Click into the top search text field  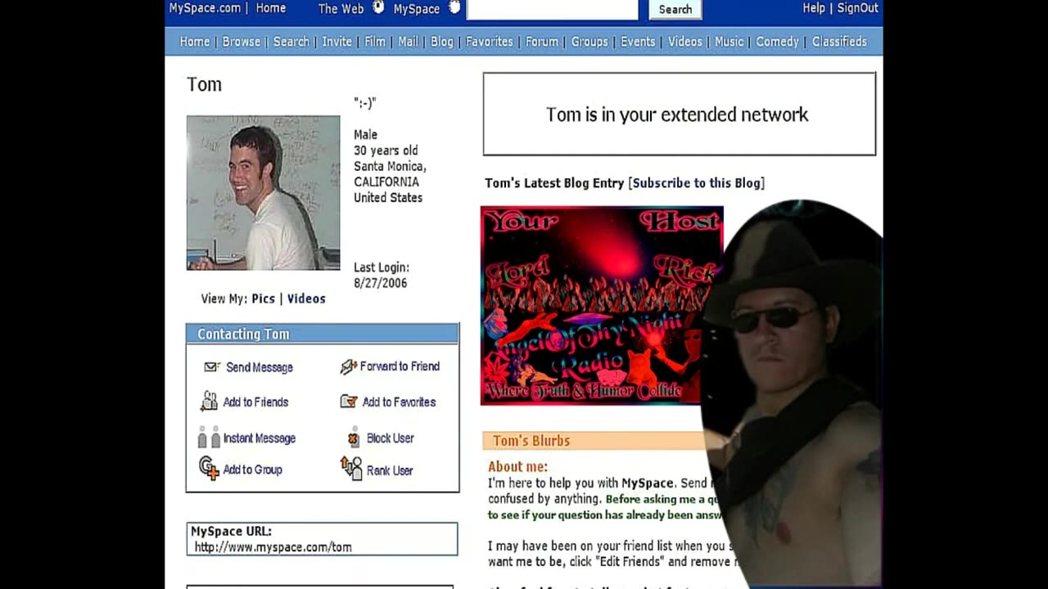(552, 9)
